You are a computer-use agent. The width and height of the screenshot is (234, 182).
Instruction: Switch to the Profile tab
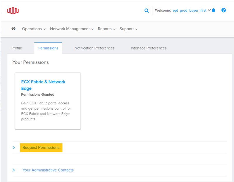[17, 48]
